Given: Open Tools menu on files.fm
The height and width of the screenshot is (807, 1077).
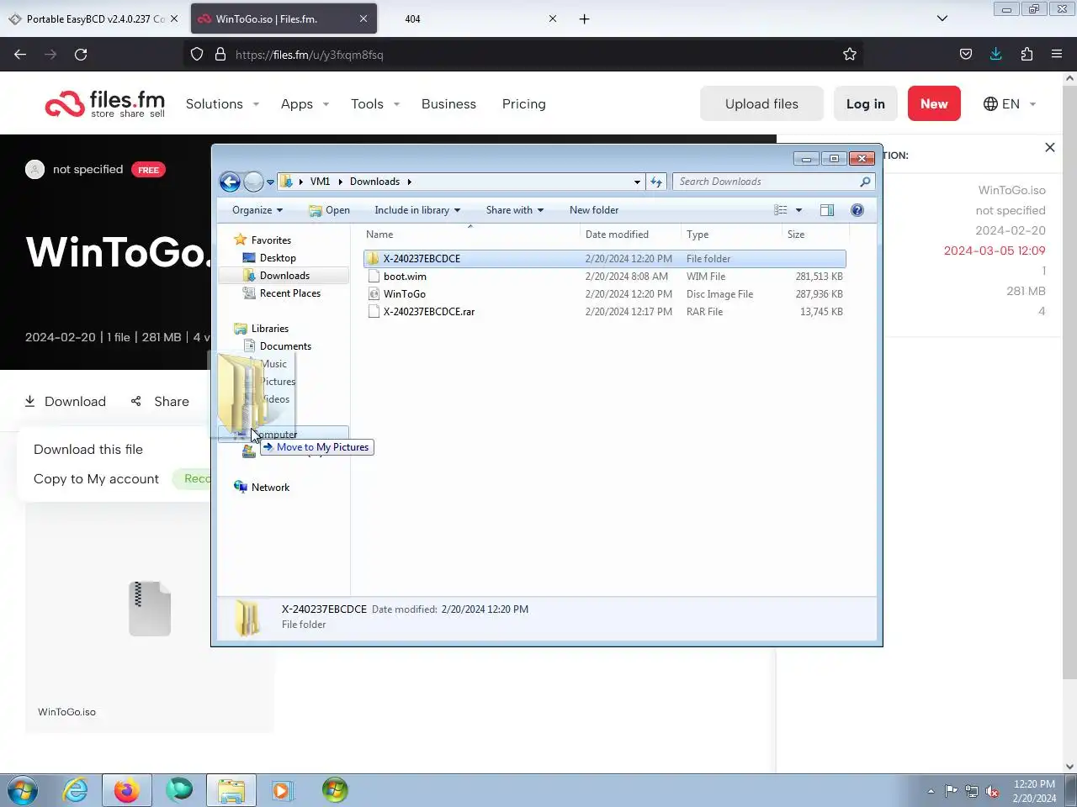Looking at the screenshot, I should click(375, 104).
